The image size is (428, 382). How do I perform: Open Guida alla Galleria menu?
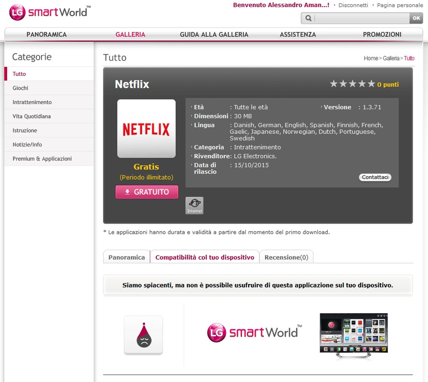pos(214,34)
